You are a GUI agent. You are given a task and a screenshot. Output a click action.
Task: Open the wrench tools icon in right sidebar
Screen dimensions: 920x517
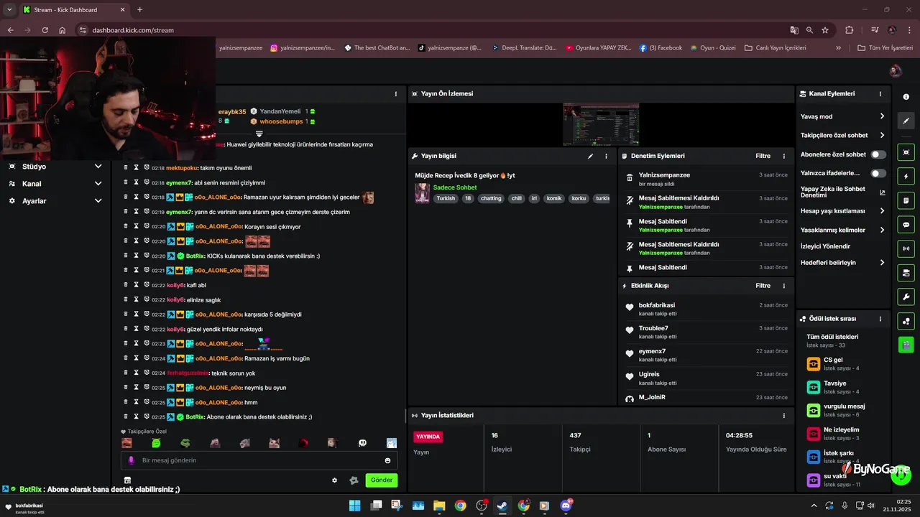click(906, 297)
